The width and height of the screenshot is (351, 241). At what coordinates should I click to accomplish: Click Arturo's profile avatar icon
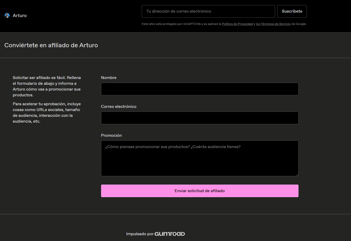coord(7,15)
